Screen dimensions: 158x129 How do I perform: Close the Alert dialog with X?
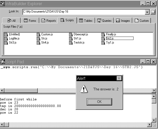pos(118,79)
